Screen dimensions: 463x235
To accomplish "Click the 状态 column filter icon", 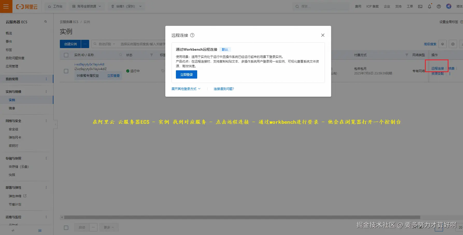I will pyautogui.click(x=152, y=55).
